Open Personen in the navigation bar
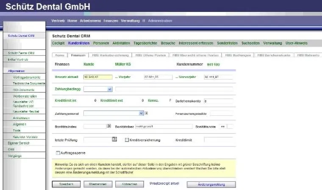The image size is (322, 190). (101, 43)
